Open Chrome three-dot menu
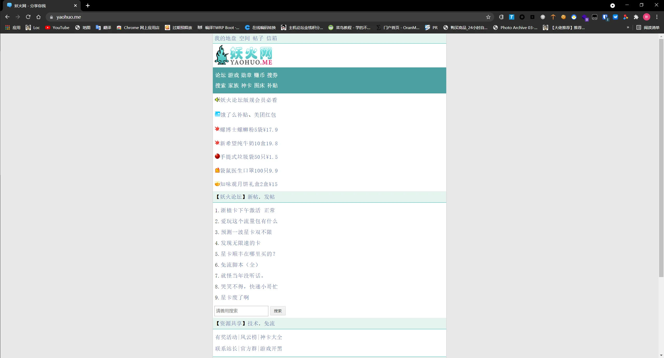Image resolution: width=664 pixels, height=358 pixels. (657, 17)
